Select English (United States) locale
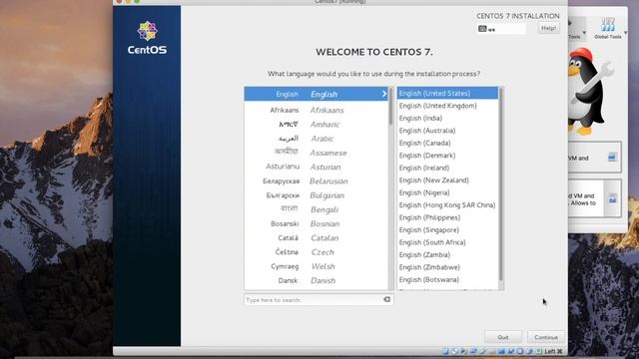 (x=448, y=93)
